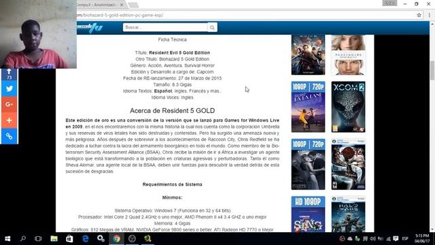The width and height of the screenshot is (435, 245).
Task: Open the Passengers movie poster
Action: (348, 55)
